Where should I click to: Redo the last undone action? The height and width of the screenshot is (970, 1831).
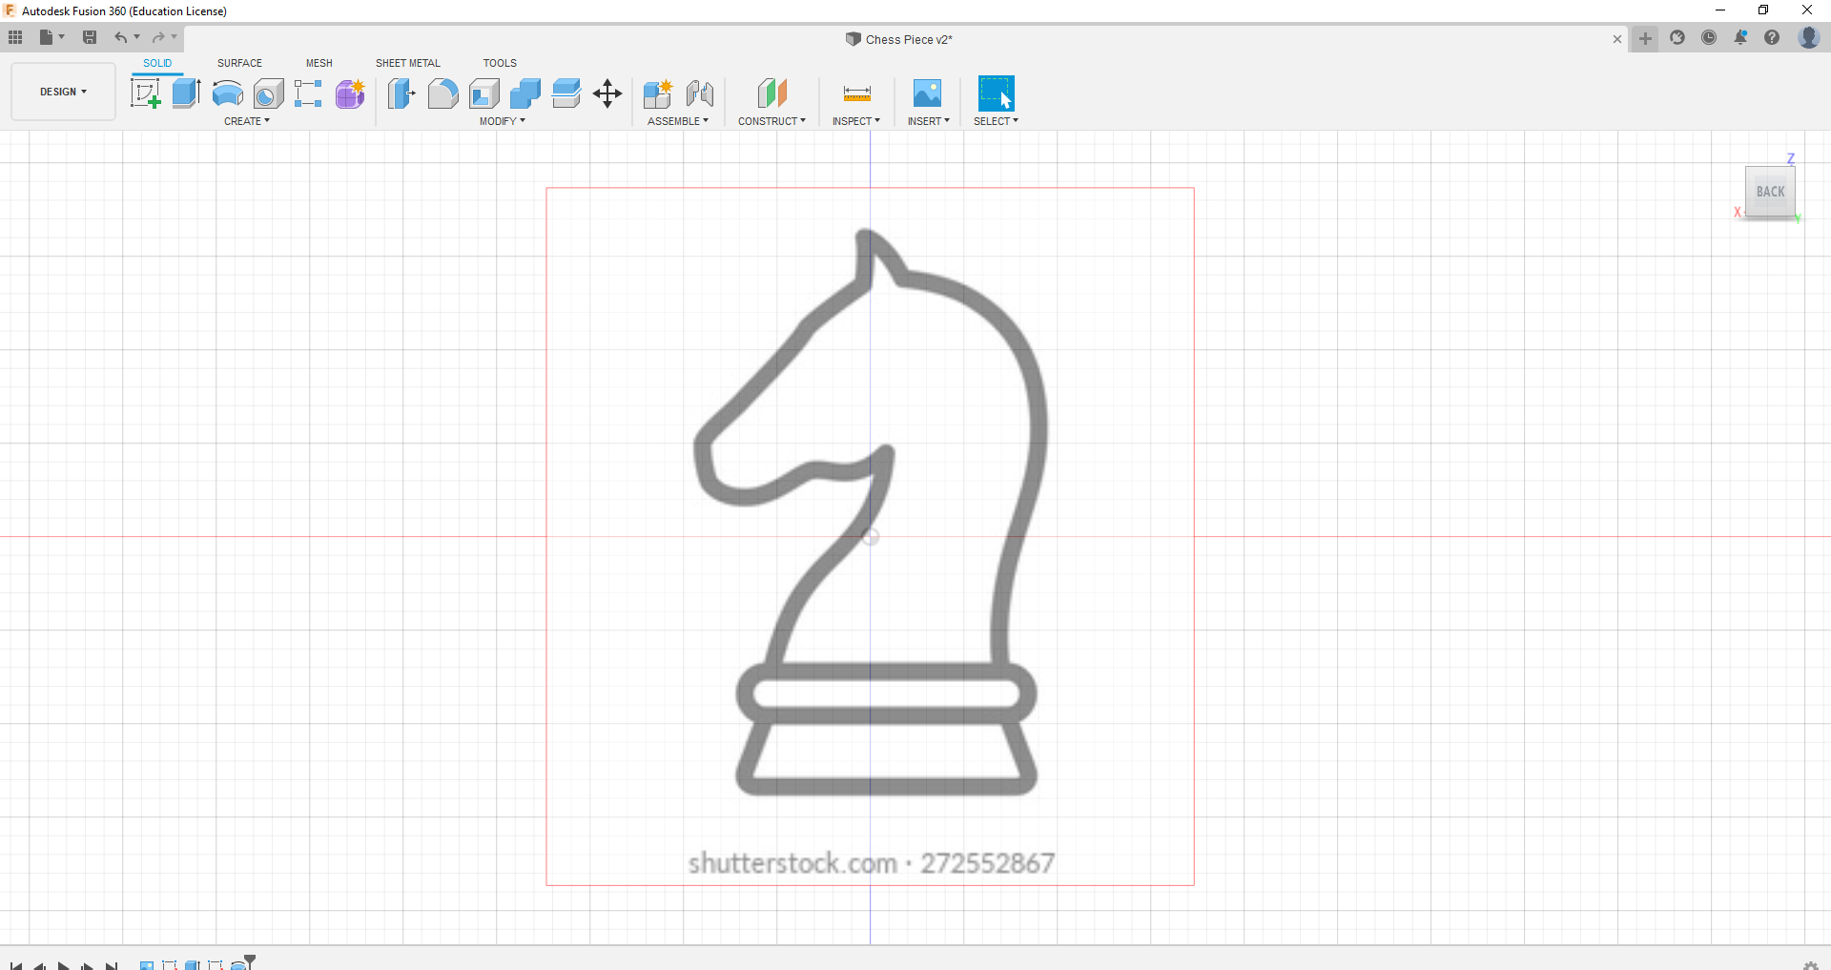point(158,37)
